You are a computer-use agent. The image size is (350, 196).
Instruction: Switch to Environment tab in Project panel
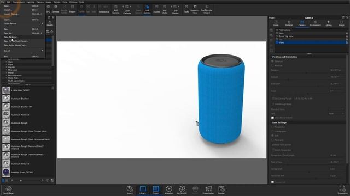point(315,23)
